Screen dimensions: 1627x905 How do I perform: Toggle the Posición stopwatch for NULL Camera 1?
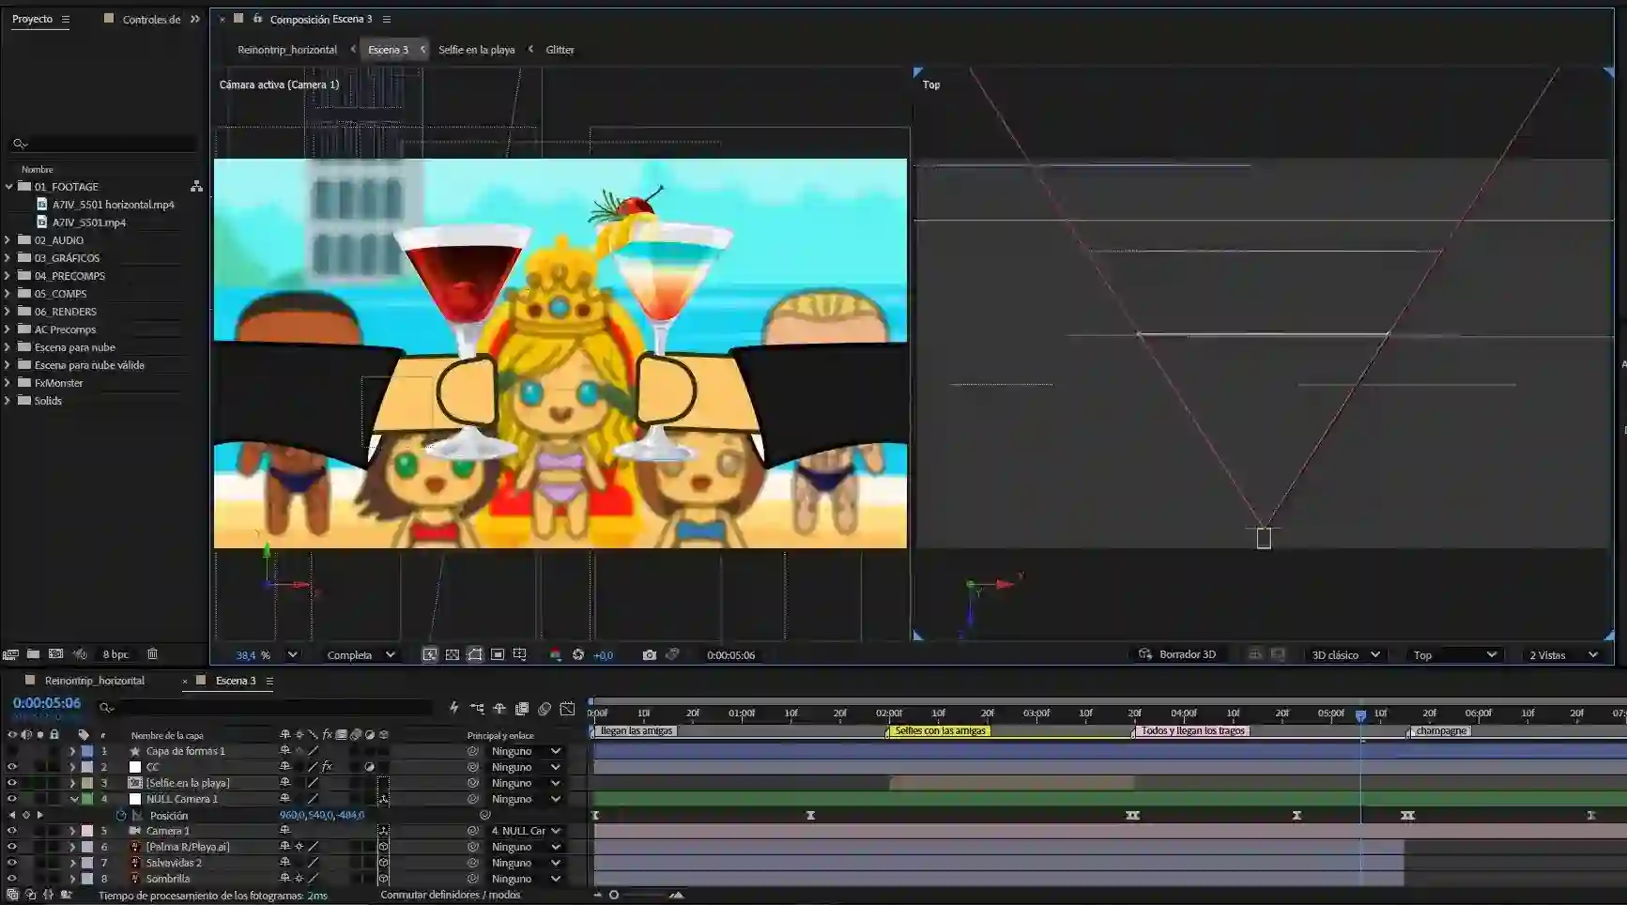pos(121,816)
